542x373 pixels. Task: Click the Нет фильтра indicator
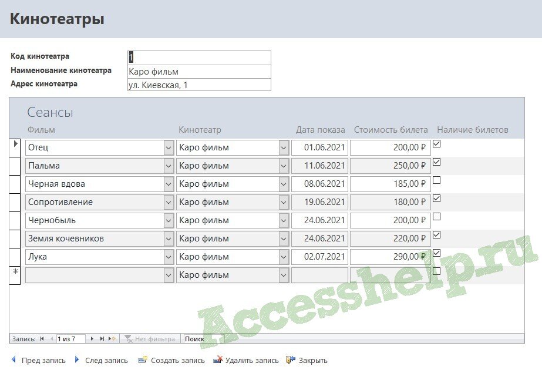point(150,339)
